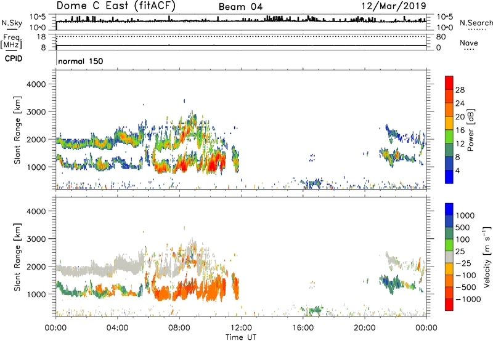Click the power colorbar '16' tick label
This screenshot has width=493, height=341.
pos(460,130)
